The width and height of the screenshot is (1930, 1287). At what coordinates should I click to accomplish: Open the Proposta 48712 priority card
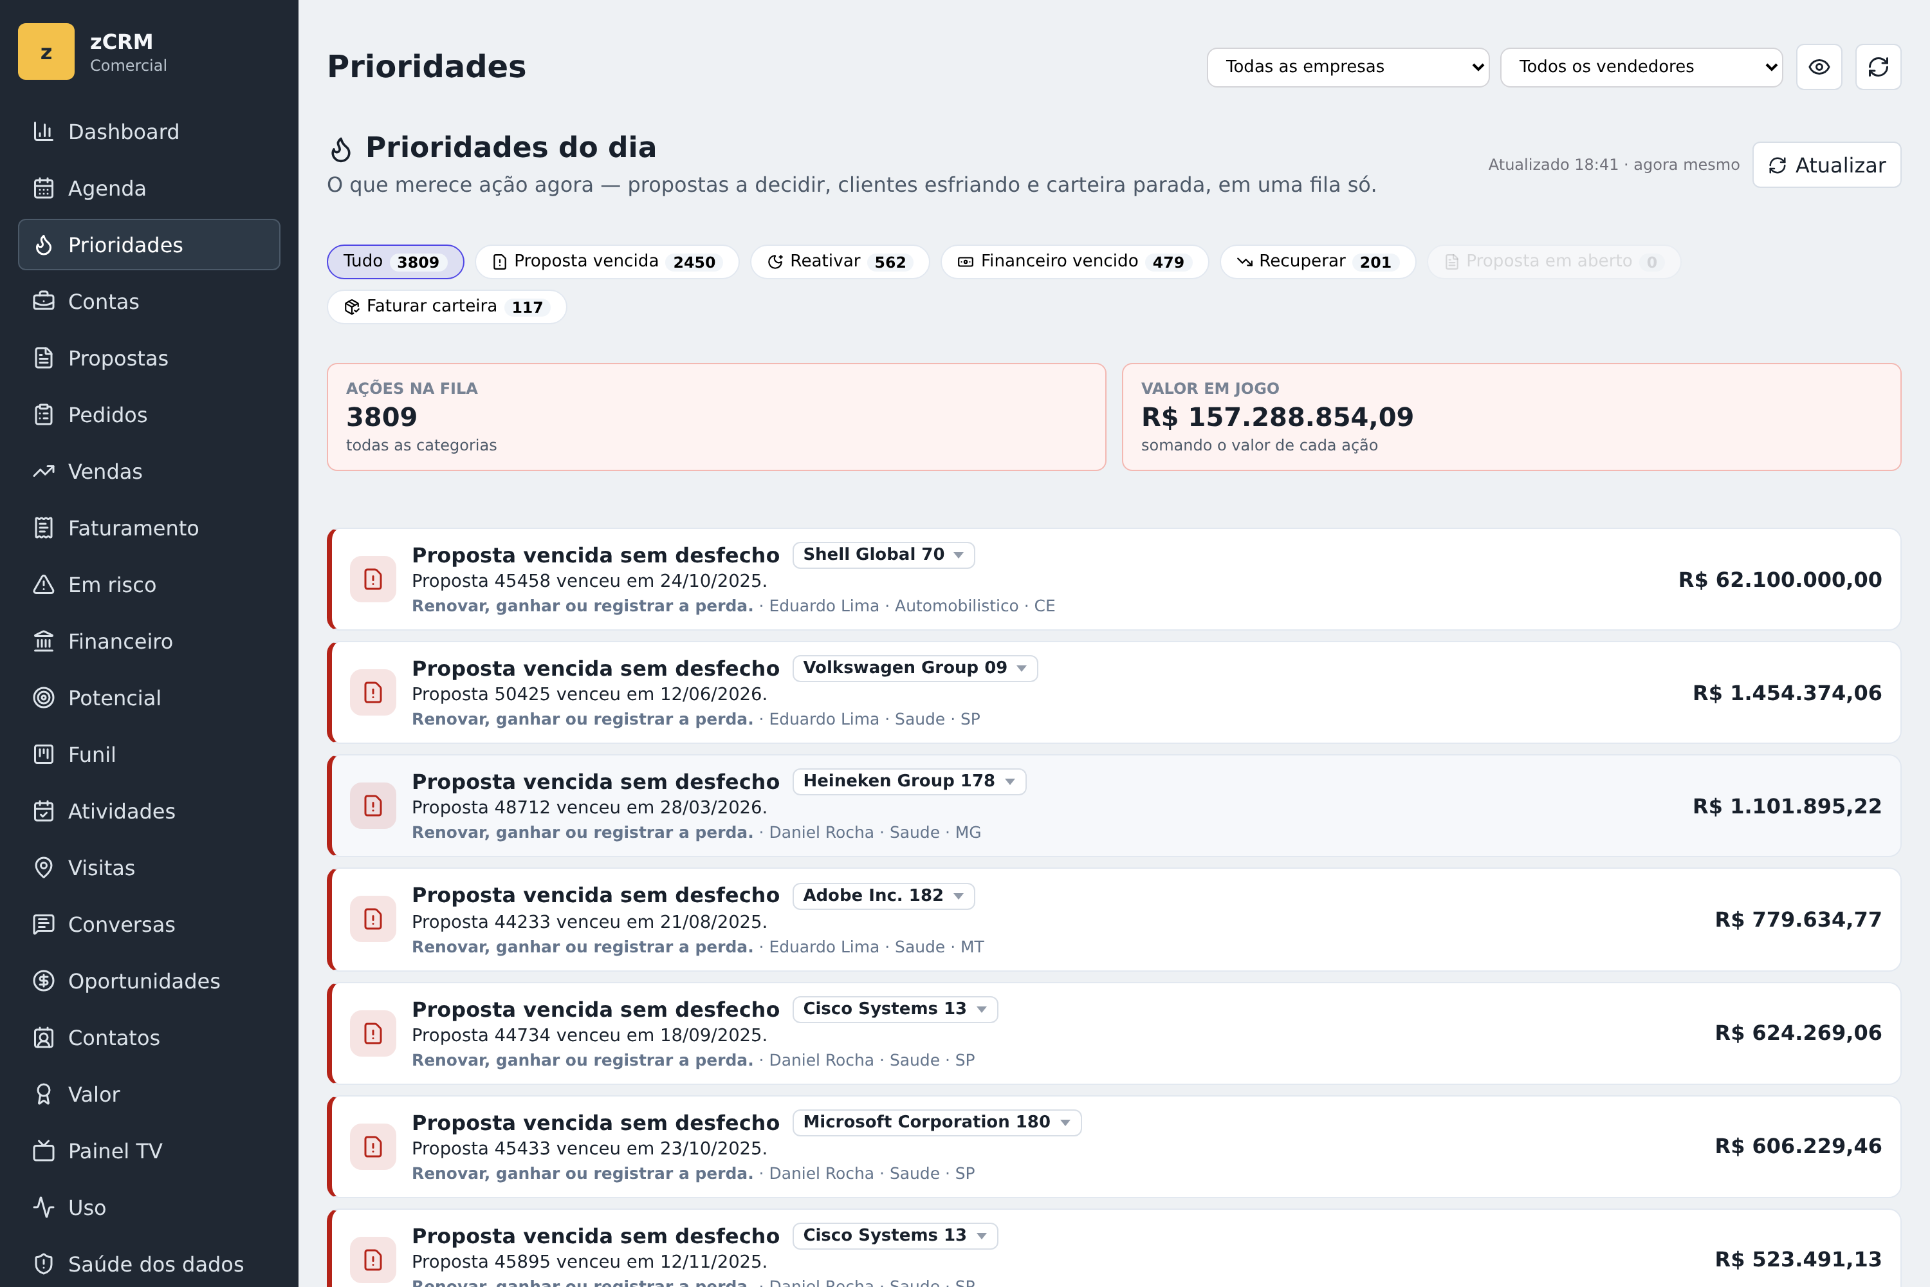pyautogui.click(x=1114, y=806)
